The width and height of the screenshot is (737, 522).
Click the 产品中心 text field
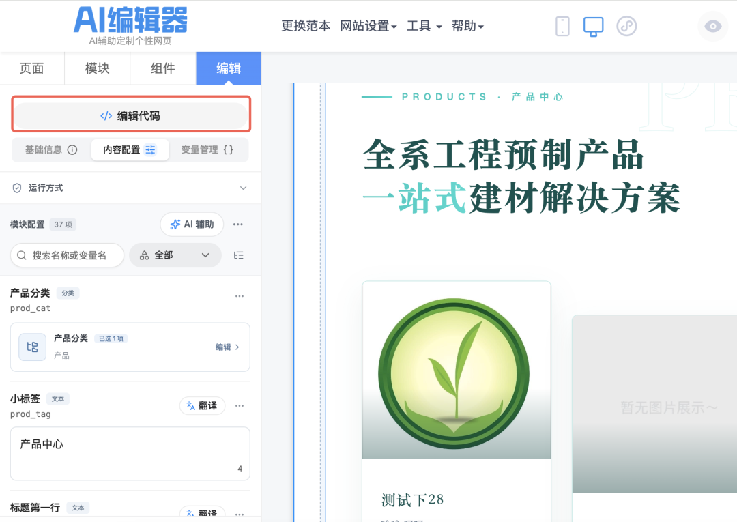click(x=130, y=453)
